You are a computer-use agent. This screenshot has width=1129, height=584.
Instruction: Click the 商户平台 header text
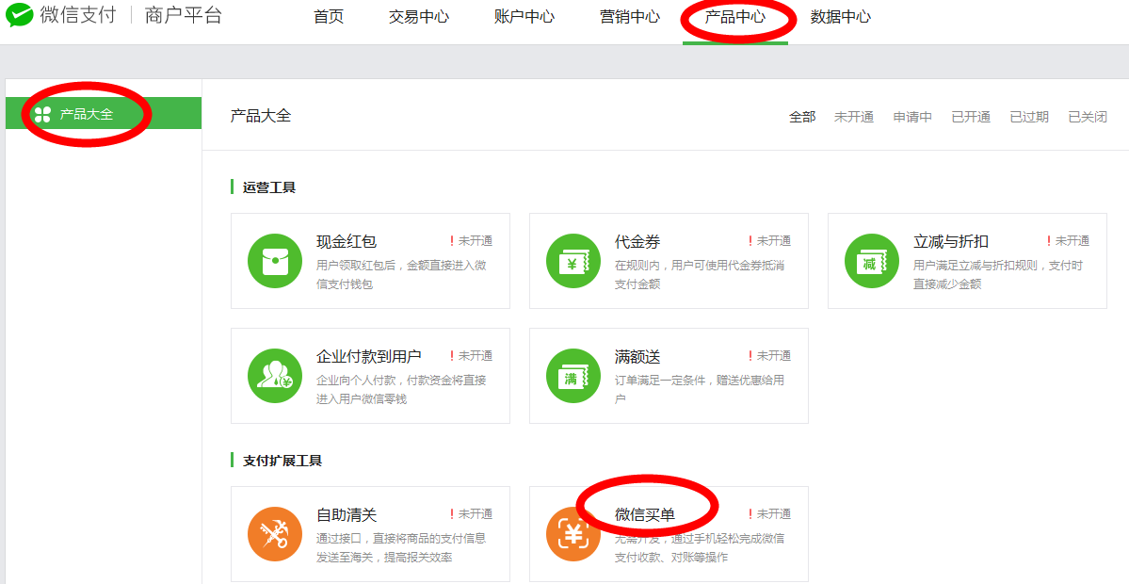tap(184, 16)
